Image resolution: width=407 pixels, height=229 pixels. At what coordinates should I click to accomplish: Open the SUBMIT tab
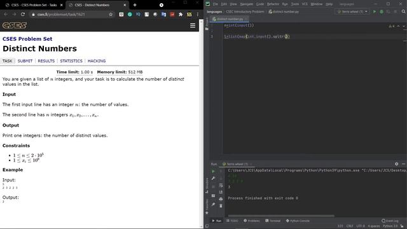coord(25,61)
